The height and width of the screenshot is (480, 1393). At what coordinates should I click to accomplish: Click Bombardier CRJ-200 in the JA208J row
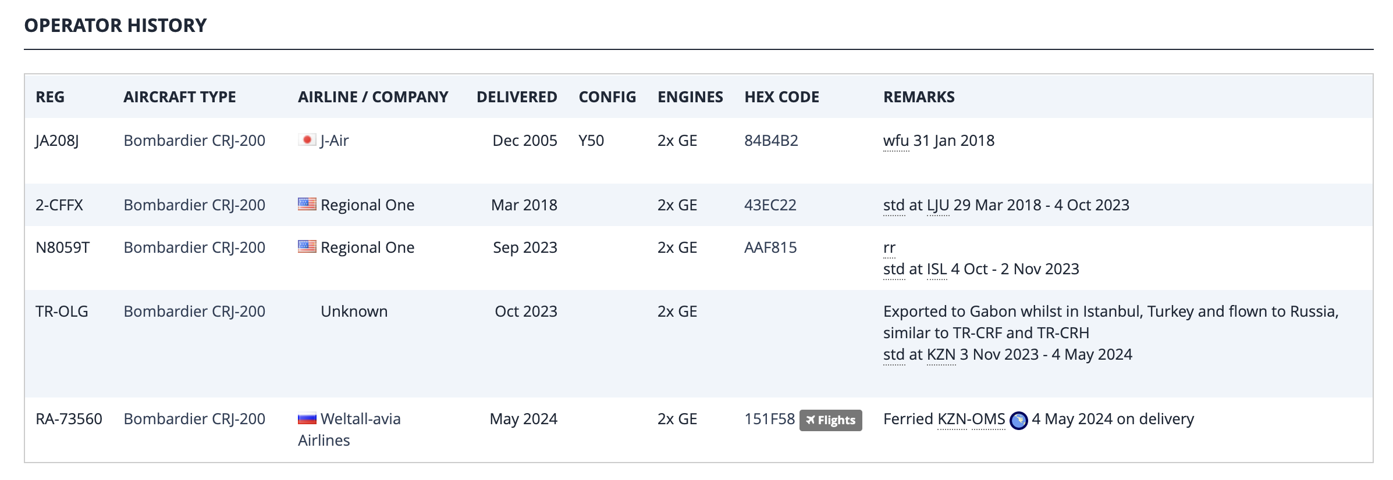coord(194,141)
